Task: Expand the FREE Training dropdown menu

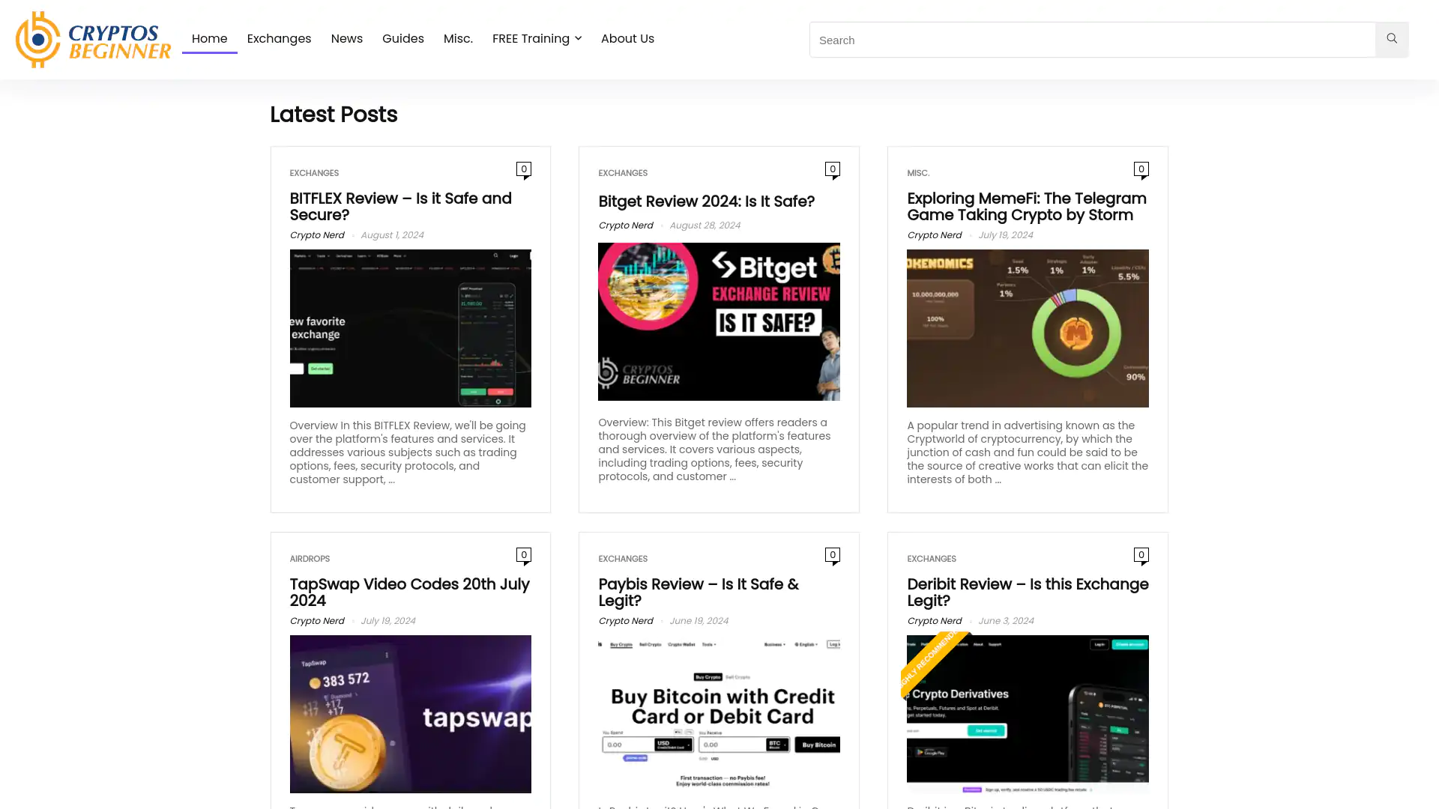Action: [537, 39]
